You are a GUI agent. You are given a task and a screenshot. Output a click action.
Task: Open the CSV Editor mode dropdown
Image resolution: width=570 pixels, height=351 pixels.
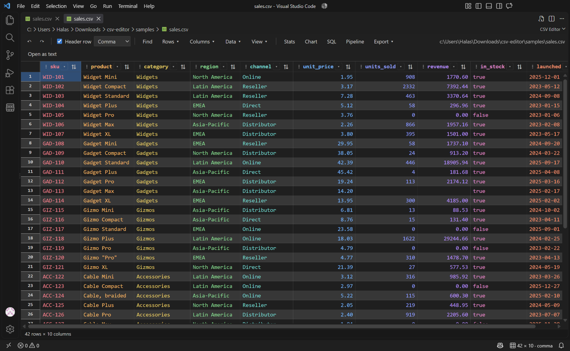click(x=553, y=29)
